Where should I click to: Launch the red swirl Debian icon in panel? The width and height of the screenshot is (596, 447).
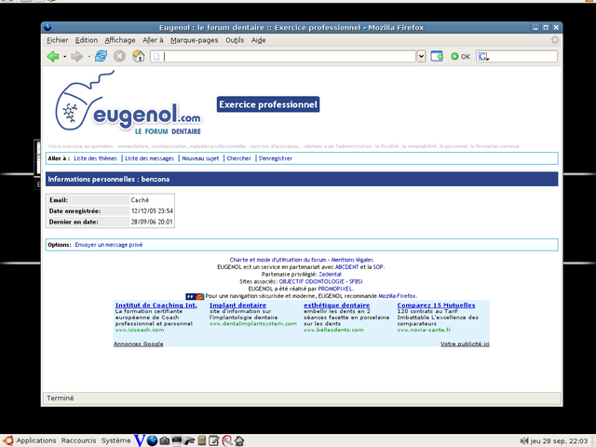pyautogui.click(x=227, y=440)
